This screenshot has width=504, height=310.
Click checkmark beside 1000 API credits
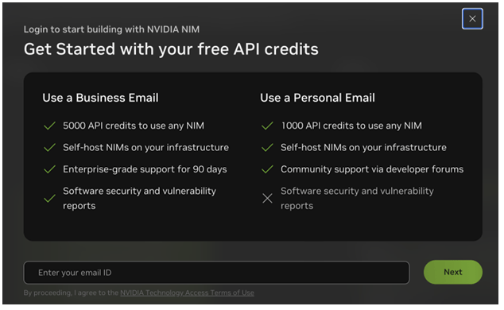267,126
